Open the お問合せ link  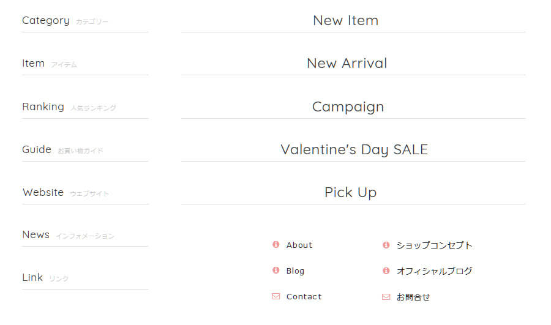coord(413,297)
